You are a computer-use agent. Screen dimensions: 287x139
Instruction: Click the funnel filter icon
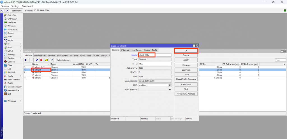coord(52,60)
